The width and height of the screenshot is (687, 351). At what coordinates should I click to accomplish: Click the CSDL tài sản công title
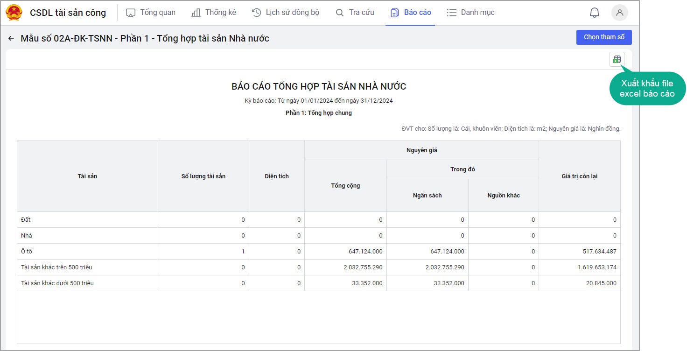pyautogui.click(x=68, y=13)
